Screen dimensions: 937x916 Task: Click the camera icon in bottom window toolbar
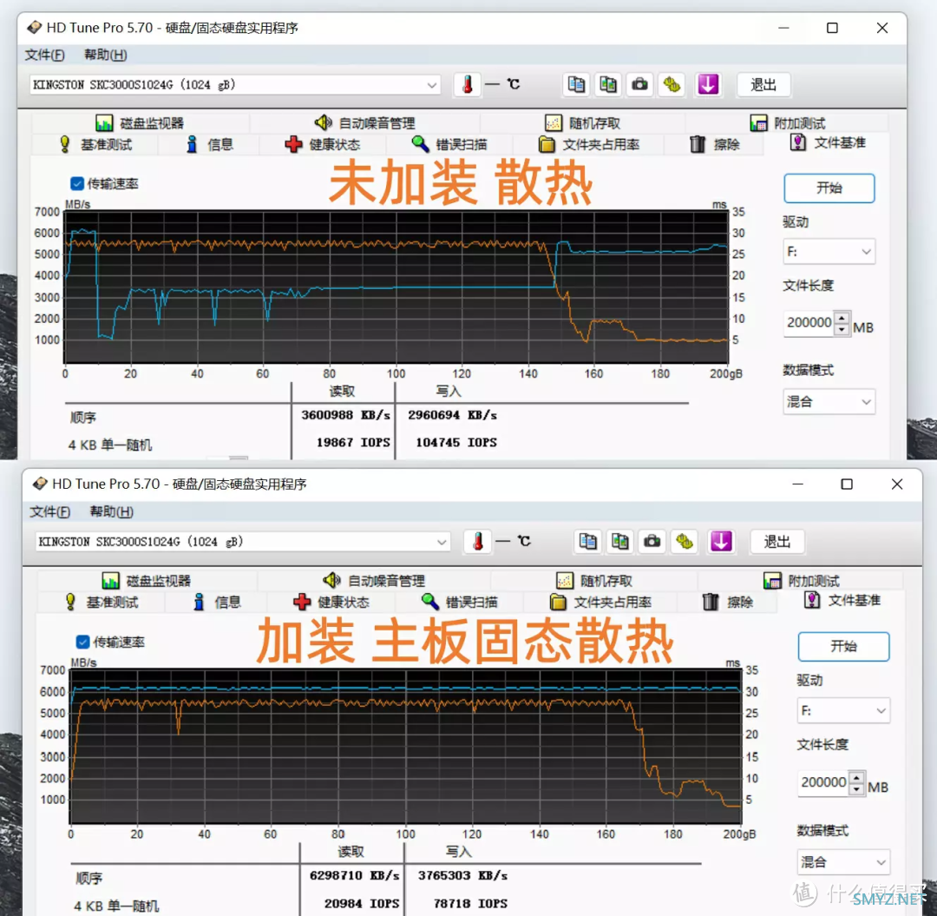[x=652, y=542]
